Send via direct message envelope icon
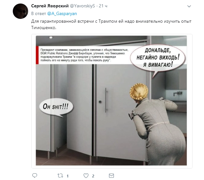204x180 pixels. point(111,176)
